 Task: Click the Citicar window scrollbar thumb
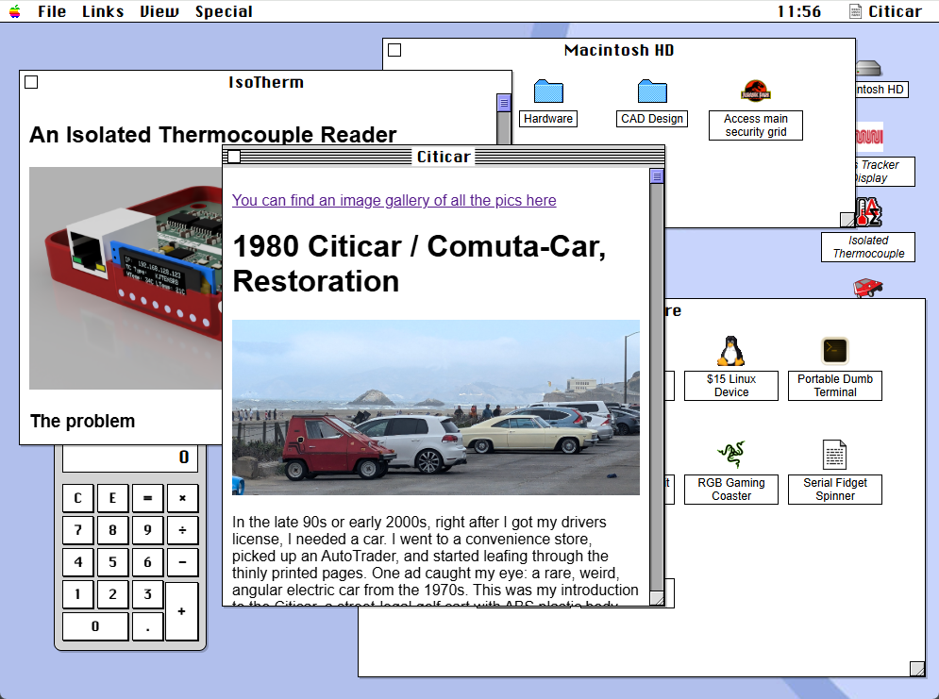(x=657, y=176)
